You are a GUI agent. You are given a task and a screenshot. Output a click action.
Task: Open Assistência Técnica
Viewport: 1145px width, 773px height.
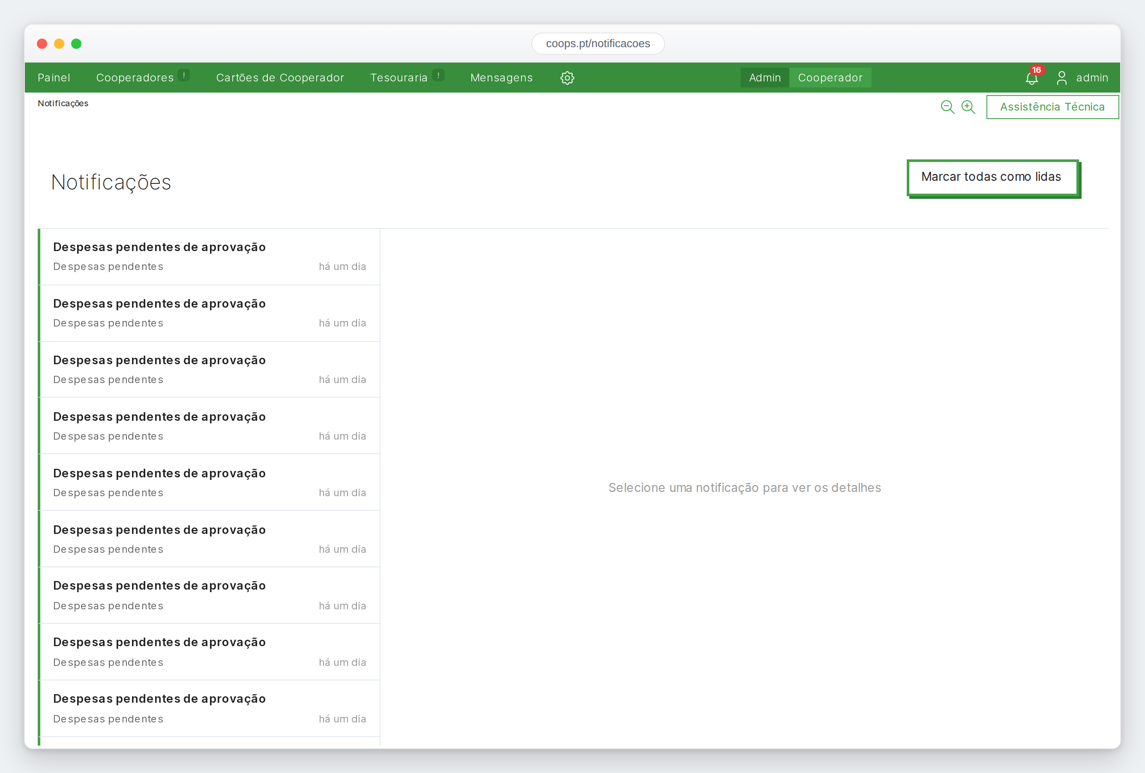(x=1052, y=107)
